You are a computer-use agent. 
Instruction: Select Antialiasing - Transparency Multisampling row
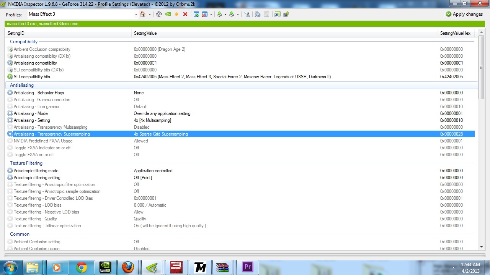(x=240, y=127)
